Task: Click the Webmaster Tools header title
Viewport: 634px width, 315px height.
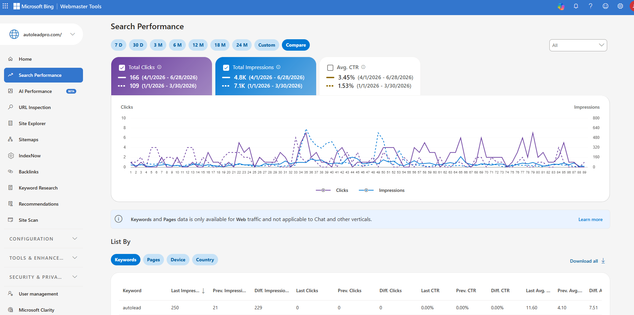Action: pyautogui.click(x=81, y=6)
